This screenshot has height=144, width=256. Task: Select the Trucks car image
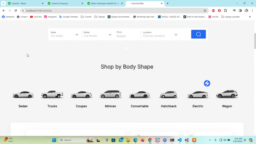click(52, 94)
